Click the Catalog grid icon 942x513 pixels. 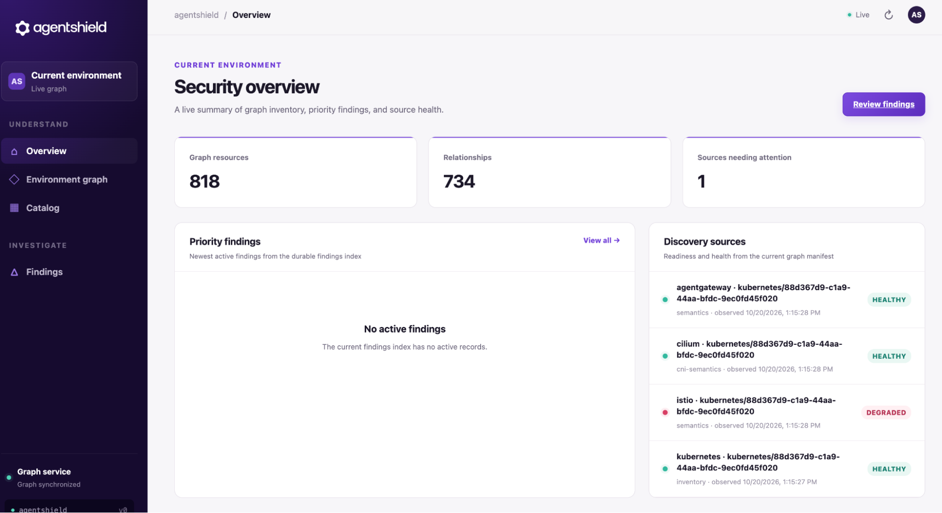tap(14, 208)
